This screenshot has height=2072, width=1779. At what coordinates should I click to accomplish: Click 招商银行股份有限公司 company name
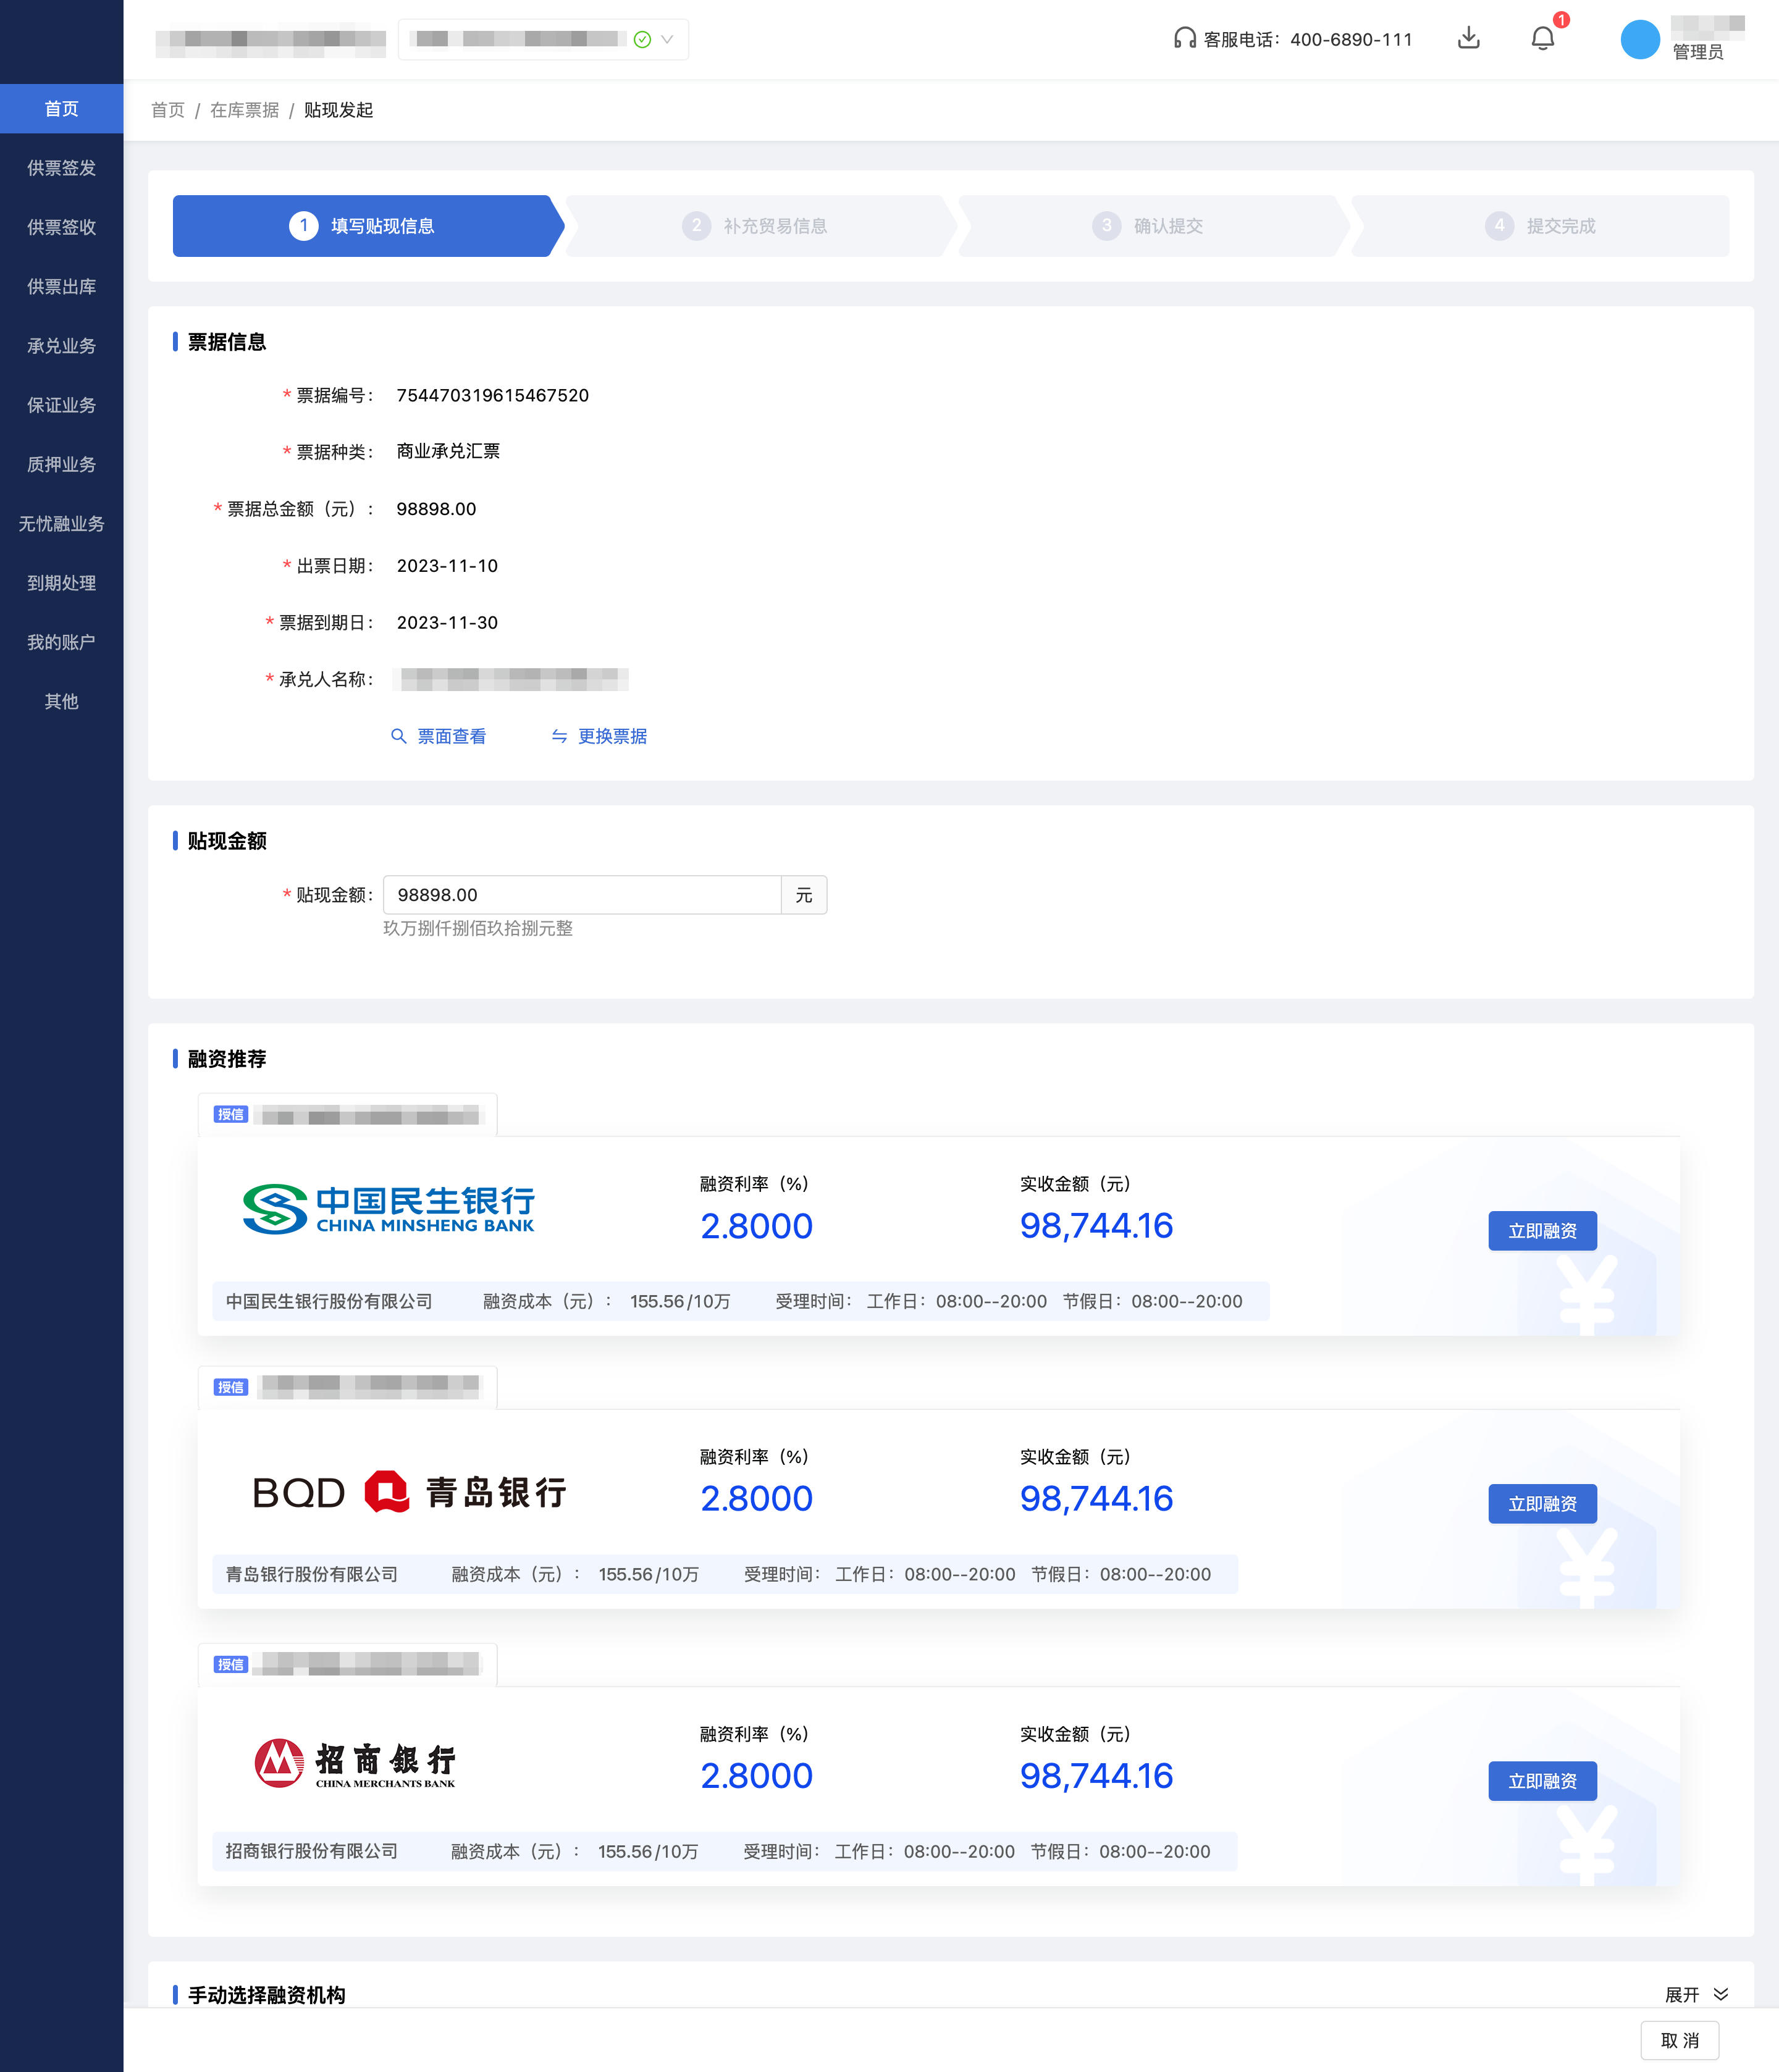312,1851
